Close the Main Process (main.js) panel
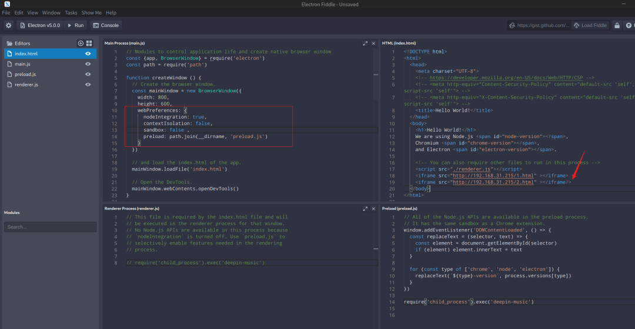The width and height of the screenshot is (635, 329). coord(374,43)
